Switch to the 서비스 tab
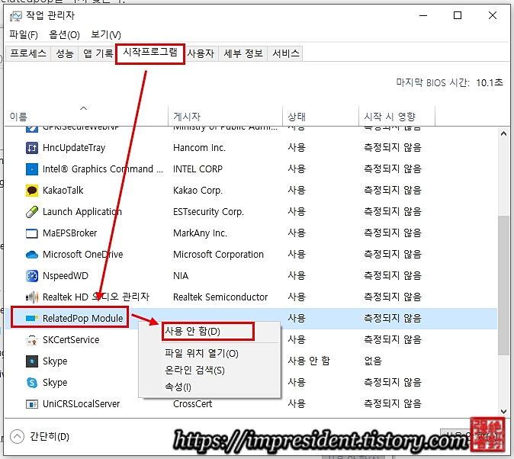Screen dimensions: 514x459 286,53
